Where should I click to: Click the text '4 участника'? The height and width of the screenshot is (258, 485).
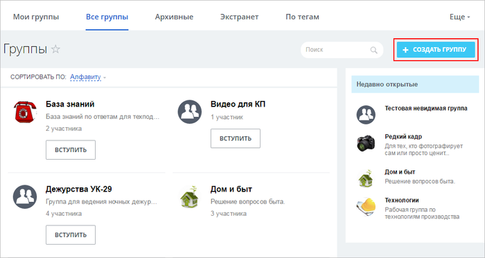click(64, 214)
